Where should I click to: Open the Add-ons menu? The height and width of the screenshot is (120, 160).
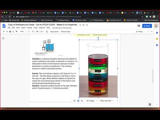point(42,28)
